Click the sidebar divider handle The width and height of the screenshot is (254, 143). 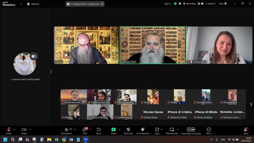tap(51, 71)
